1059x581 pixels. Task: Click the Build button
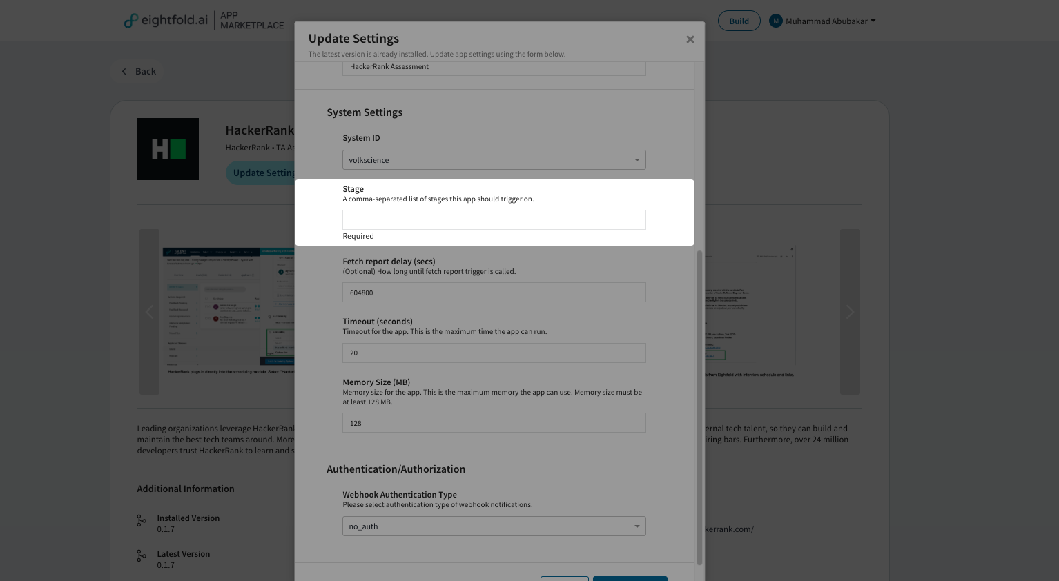[x=739, y=21]
